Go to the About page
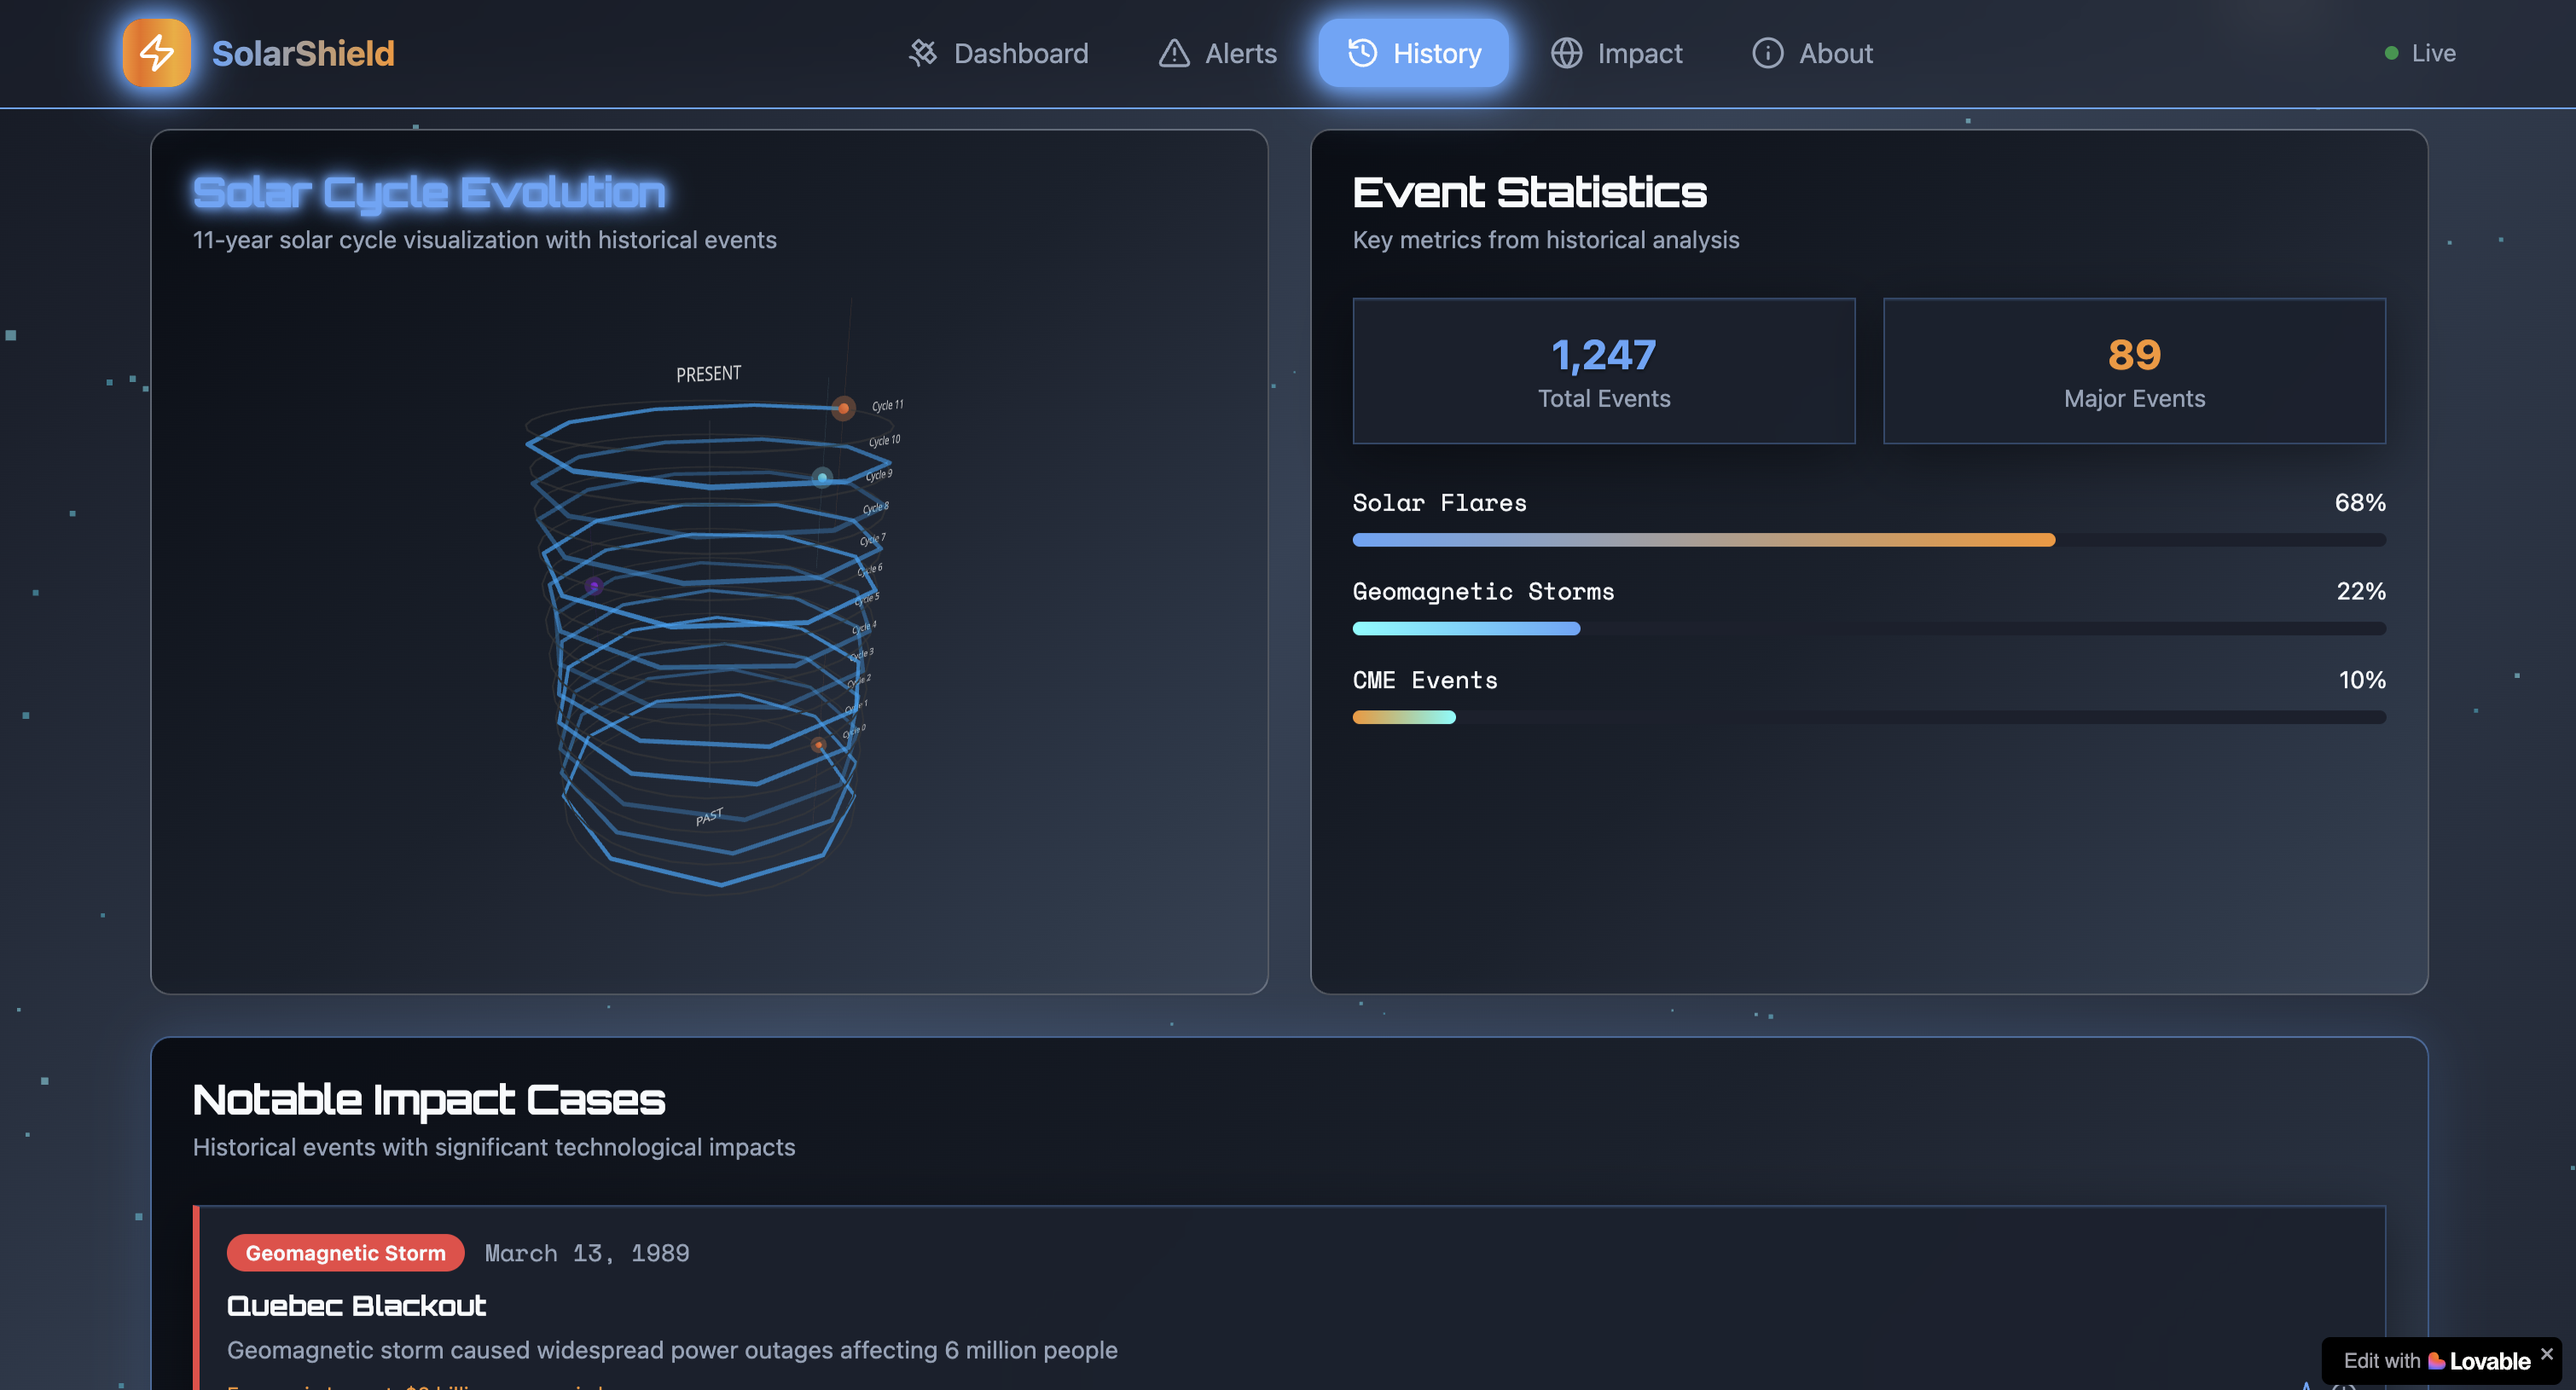Image resolution: width=2576 pixels, height=1390 pixels. pos(1835,53)
